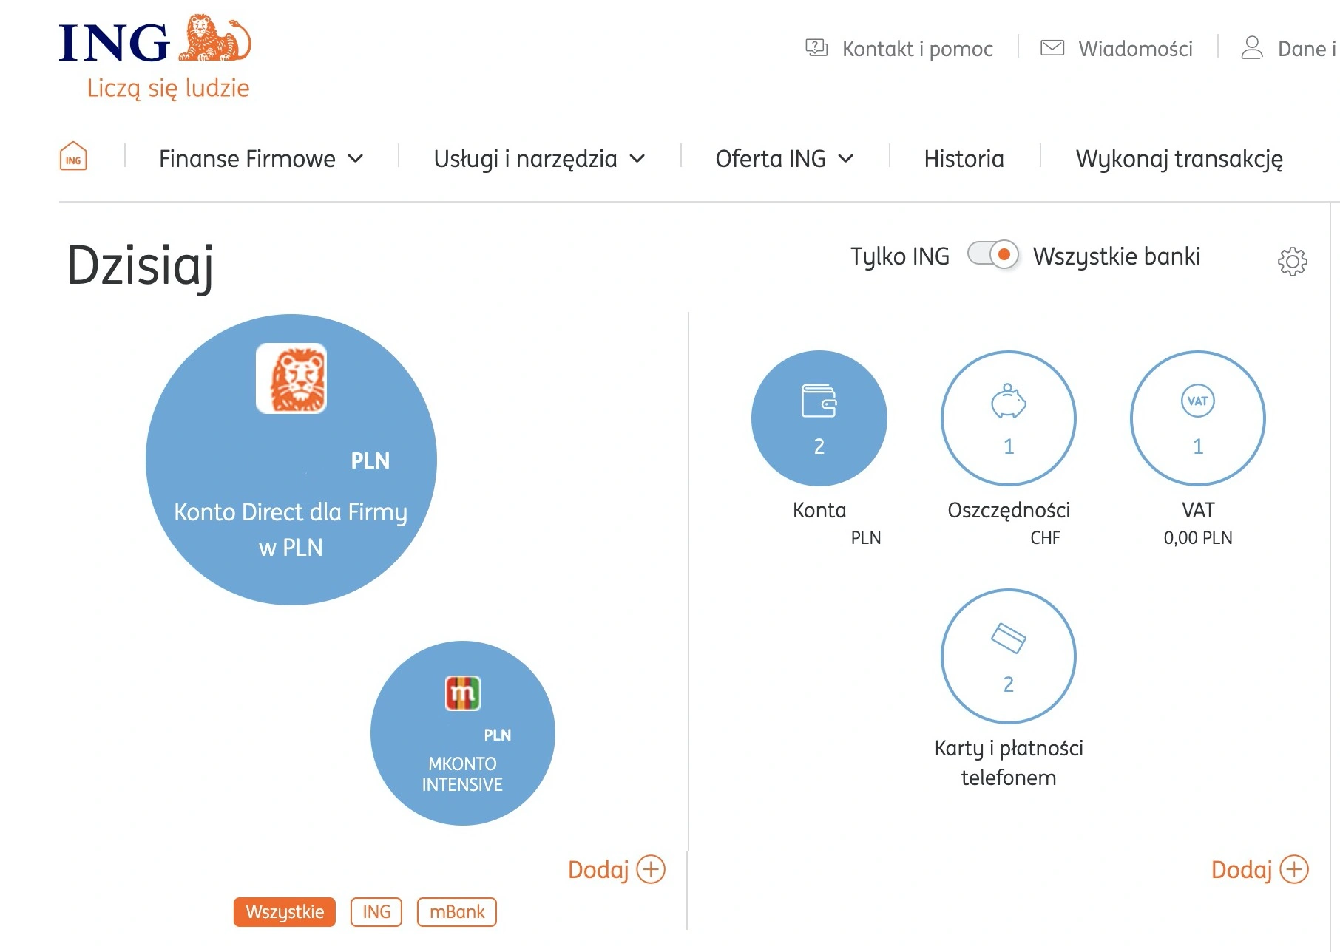Expand the Oferta ING dropdown
The height and width of the screenshot is (952, 1340).
click(784, 158)
